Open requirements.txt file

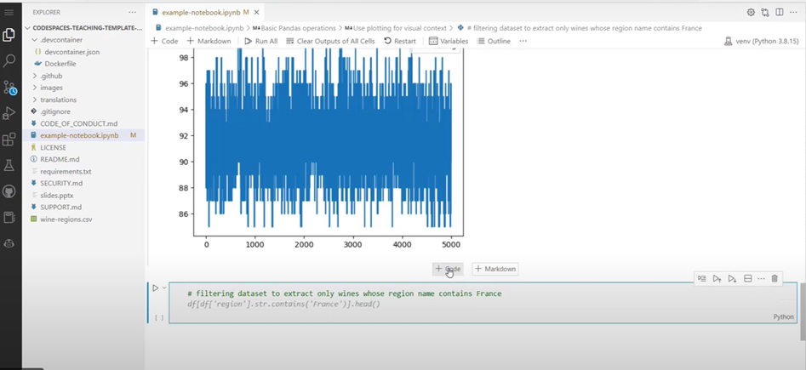coord(66,171)
